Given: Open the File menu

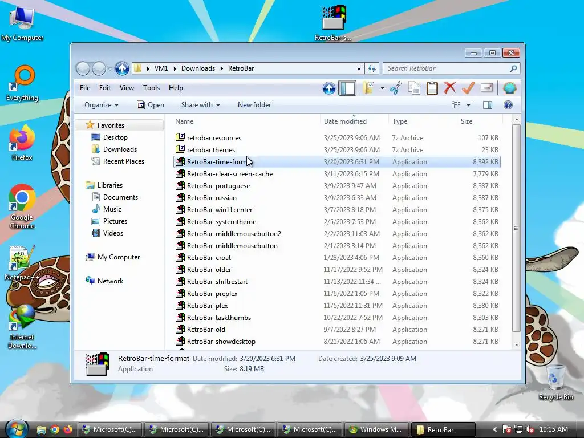Looking at the screenshot, I should (x=85, y=88).
